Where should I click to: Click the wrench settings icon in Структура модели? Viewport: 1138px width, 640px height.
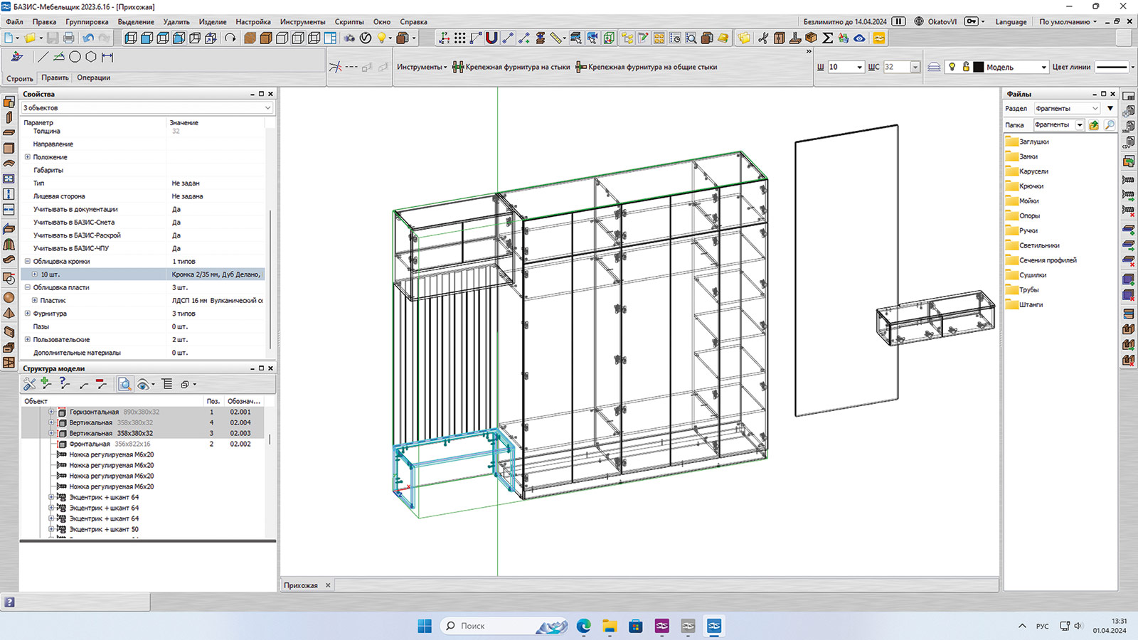point(29,384)
